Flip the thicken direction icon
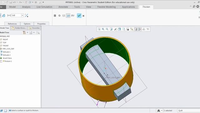 tap(26, 15)
